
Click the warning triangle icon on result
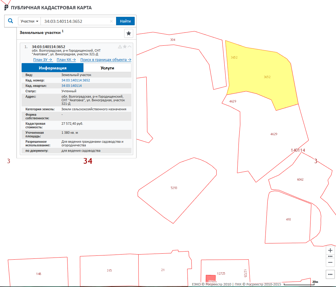(x=120, y=47)
